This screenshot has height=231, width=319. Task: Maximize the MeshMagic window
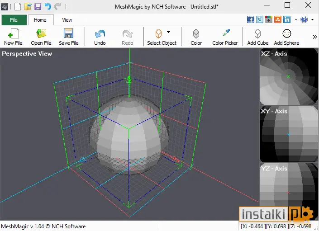(287, 5)
